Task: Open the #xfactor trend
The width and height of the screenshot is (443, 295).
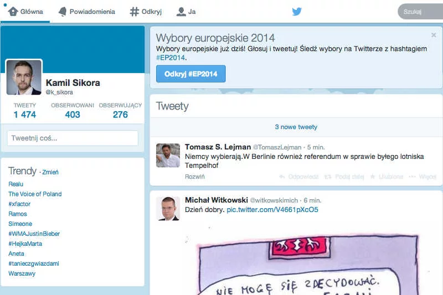Action: point(19,204)
